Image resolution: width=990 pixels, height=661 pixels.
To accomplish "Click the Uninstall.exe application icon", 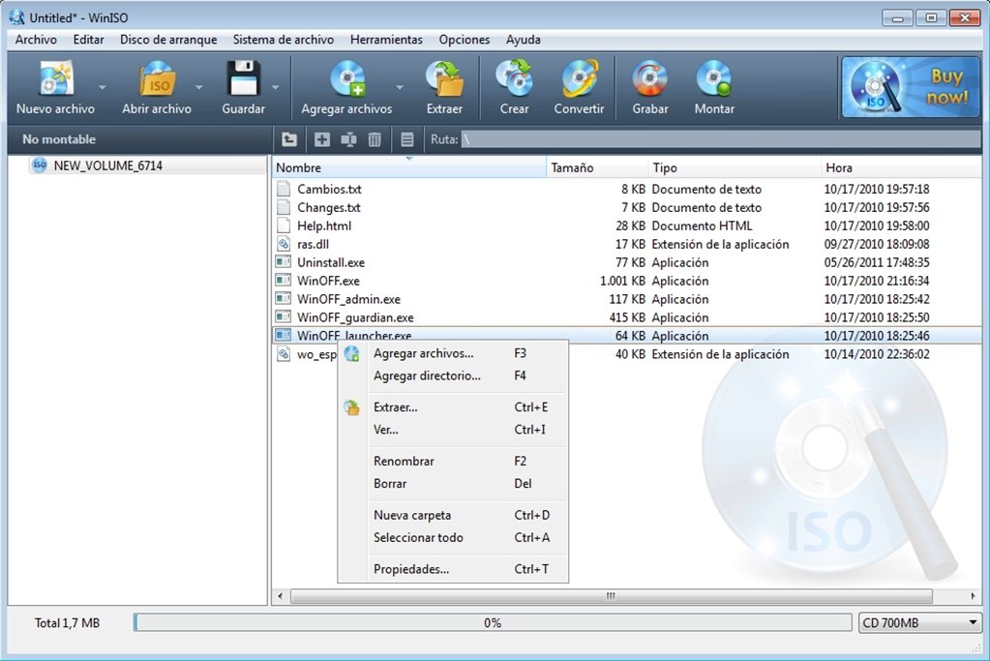I will point(284,262).
